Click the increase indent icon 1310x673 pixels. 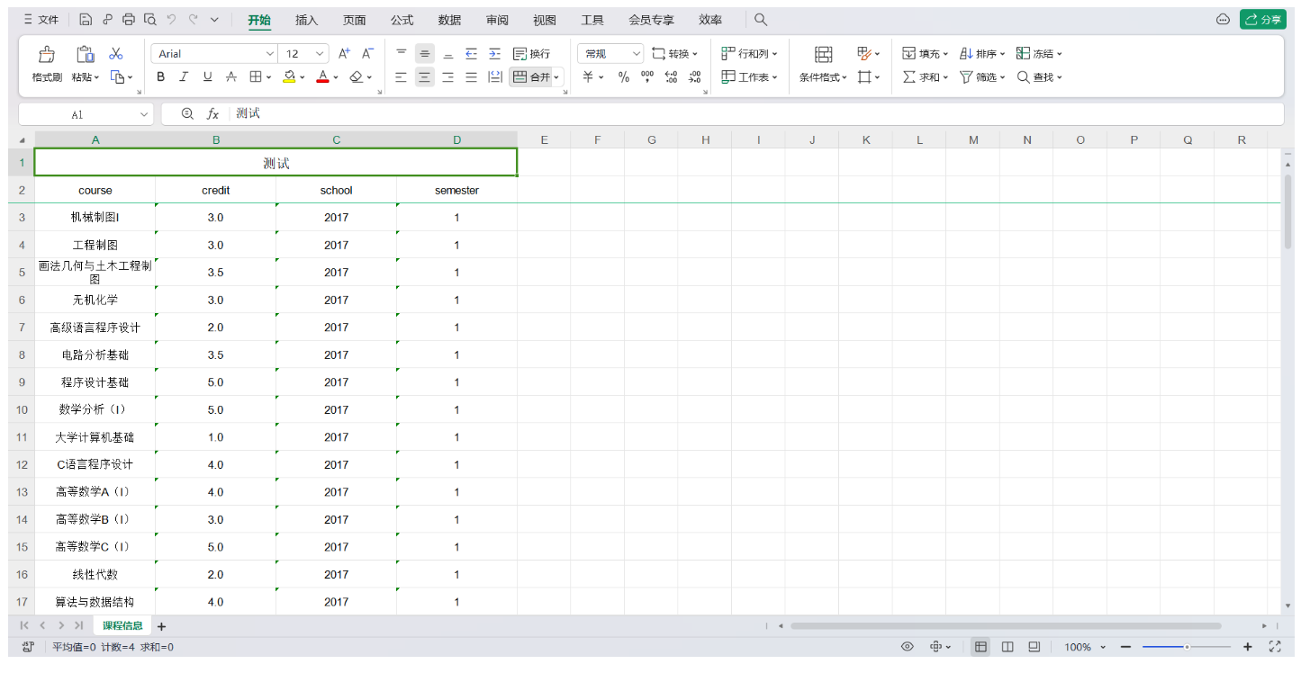coord(494,54)
